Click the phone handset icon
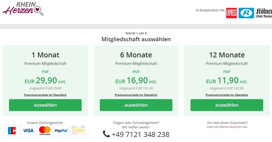 click(106, 134)
